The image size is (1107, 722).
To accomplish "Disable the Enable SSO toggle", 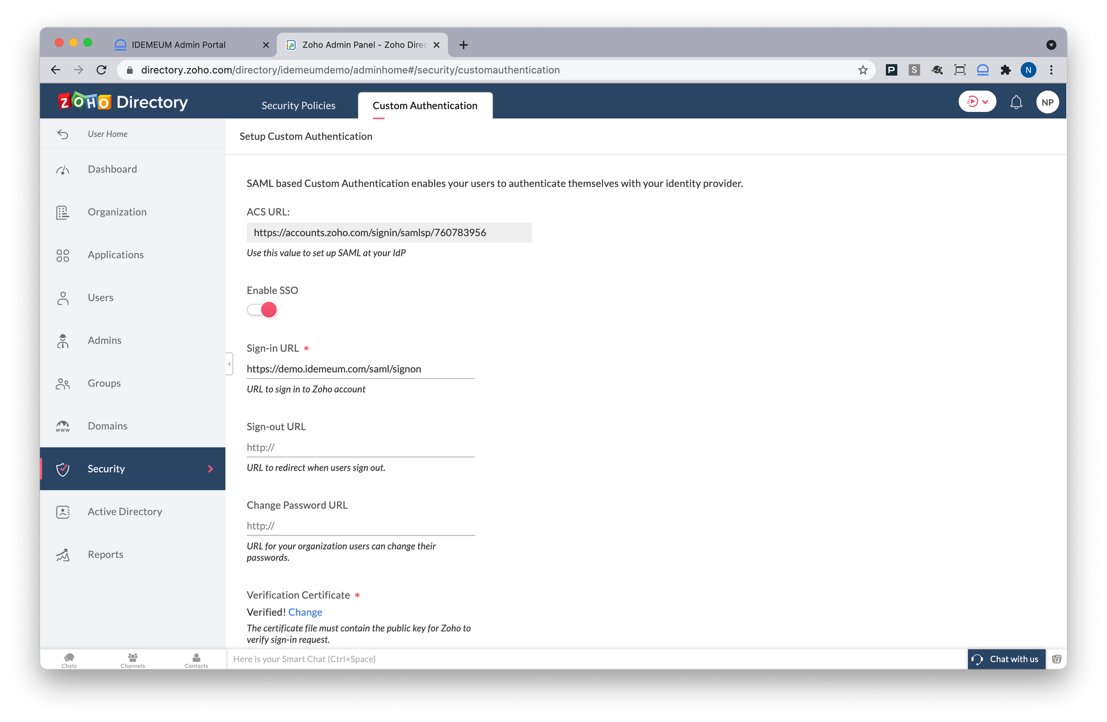I will tap(262, 310).
